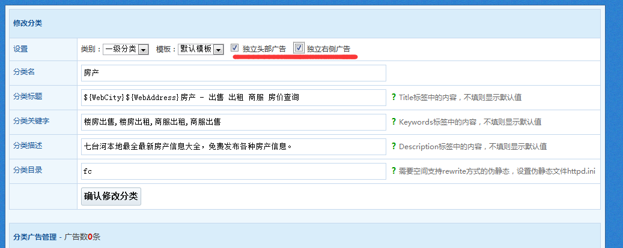Click the 独立头部广告 label text

coord(264,49)
